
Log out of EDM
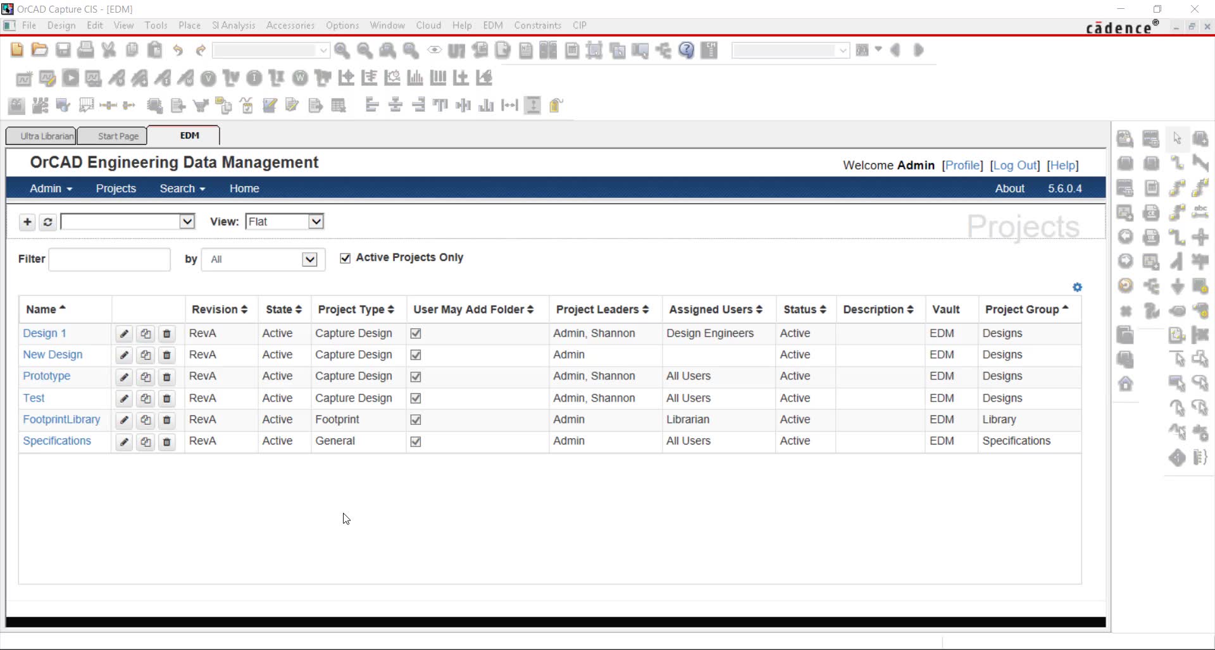(x=1015, y=165)
